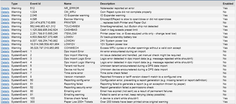236x104 pixels.
Task: Click Details for LOW3V battery warning
Action: (5, 37)
